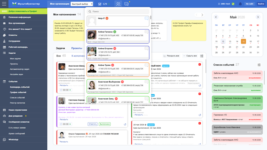Click tasks filter settings icon near Скрыть все
267x150 pixels.
[202, 56]
